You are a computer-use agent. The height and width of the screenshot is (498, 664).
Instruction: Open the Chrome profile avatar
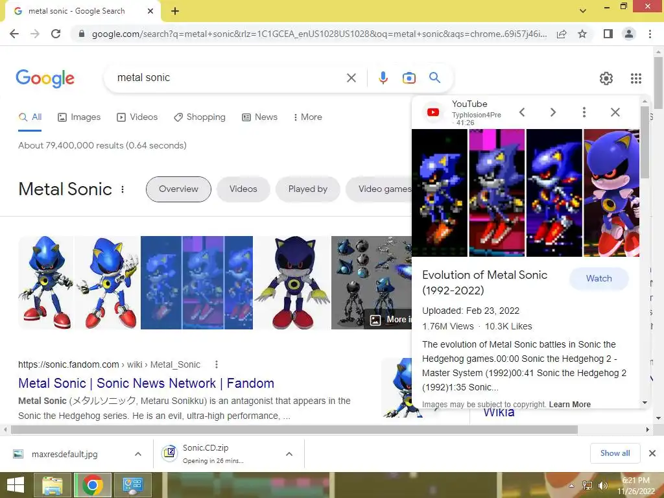point(629,34)
